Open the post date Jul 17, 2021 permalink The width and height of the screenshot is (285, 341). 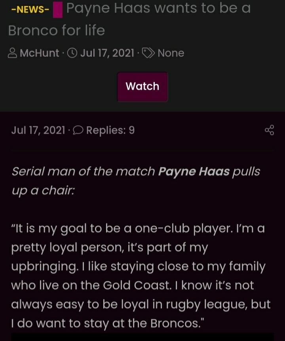[x=38, y=130]
